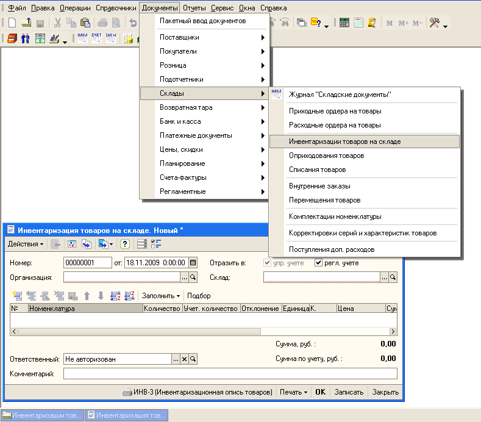This screenshot has height=422, width=481.
Task: Expand the Поставщики submenu
Action: point(204,37)
